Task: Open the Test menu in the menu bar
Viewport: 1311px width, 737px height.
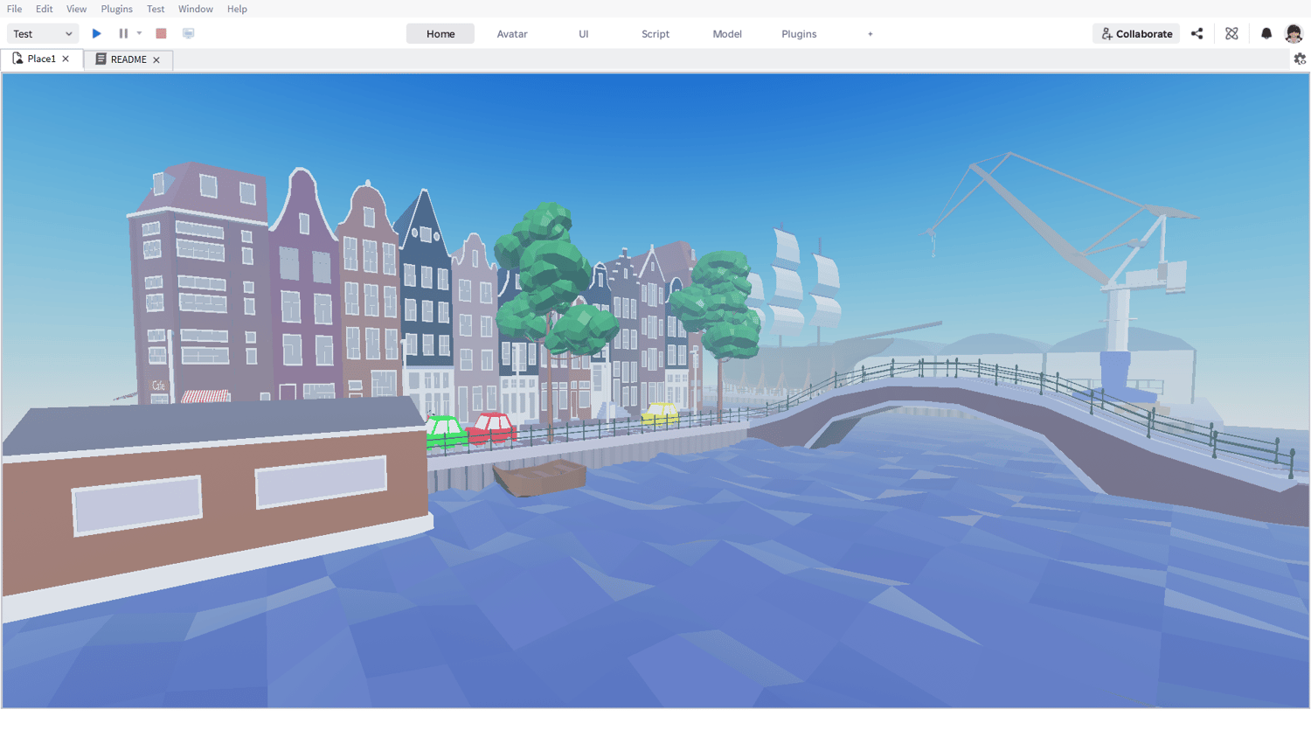Action: [x=156, y=9]
